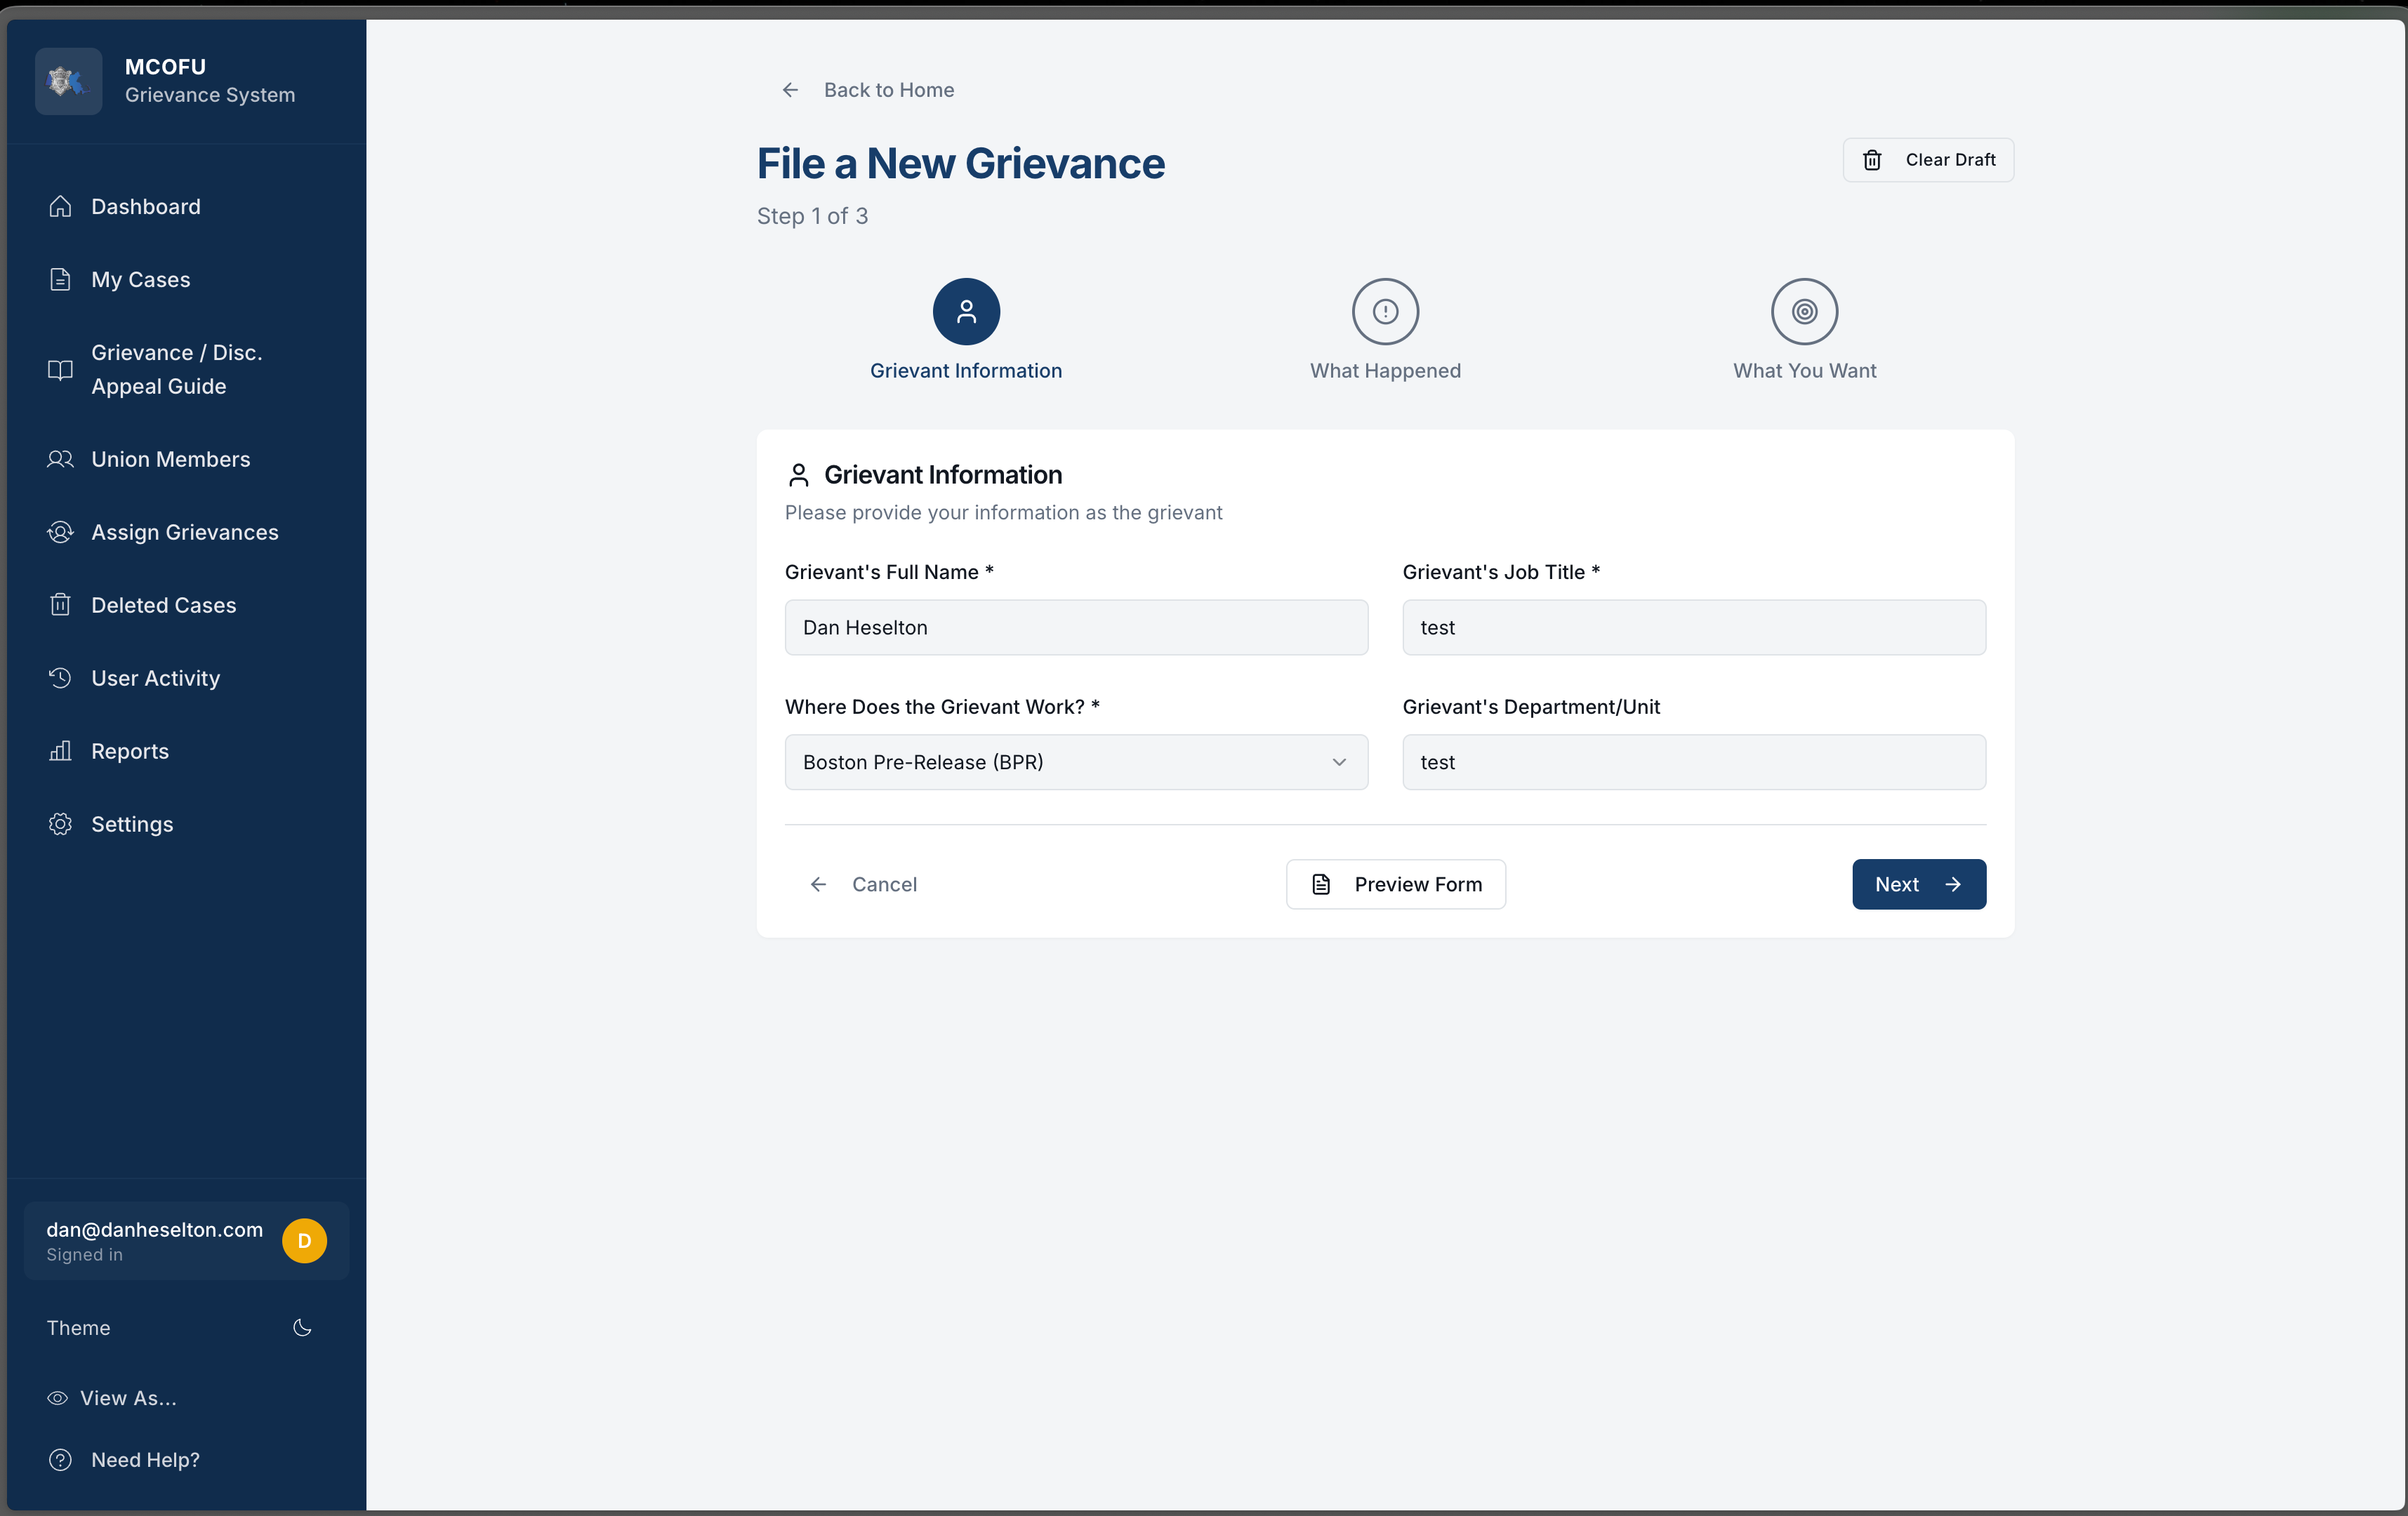Click the chevron on Boston Pre-Release dropdown
The width and height of the screenshot is (2408, 1516).
pyautogui.click(x=1339, y=762)
